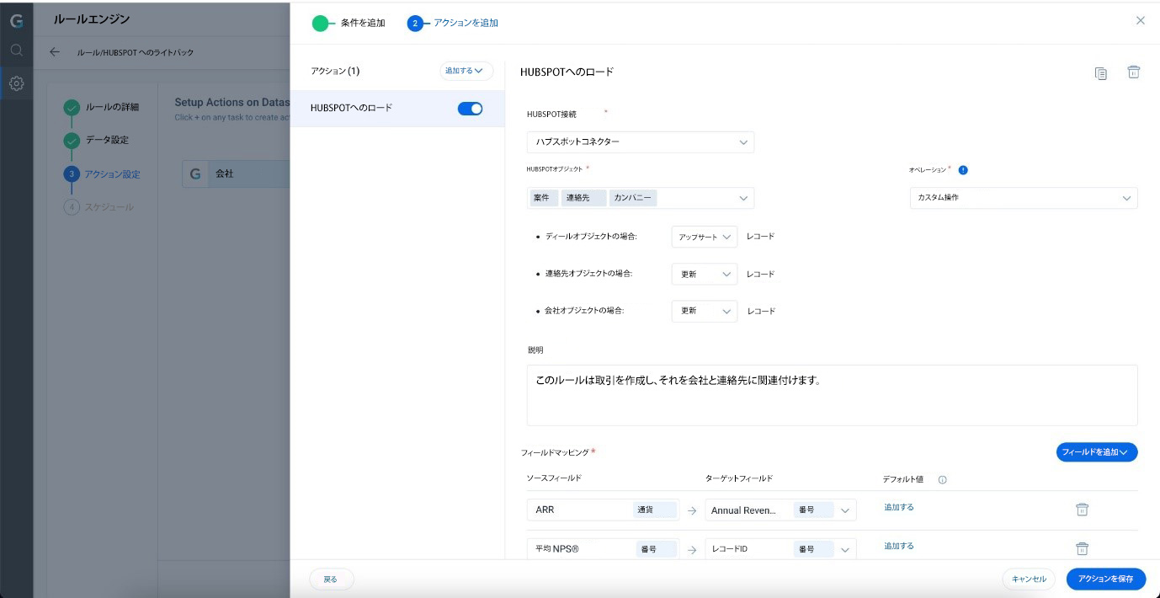The image size is (1160, 598).
Task: Close the action panel with X
Action: click(1141, 20)
